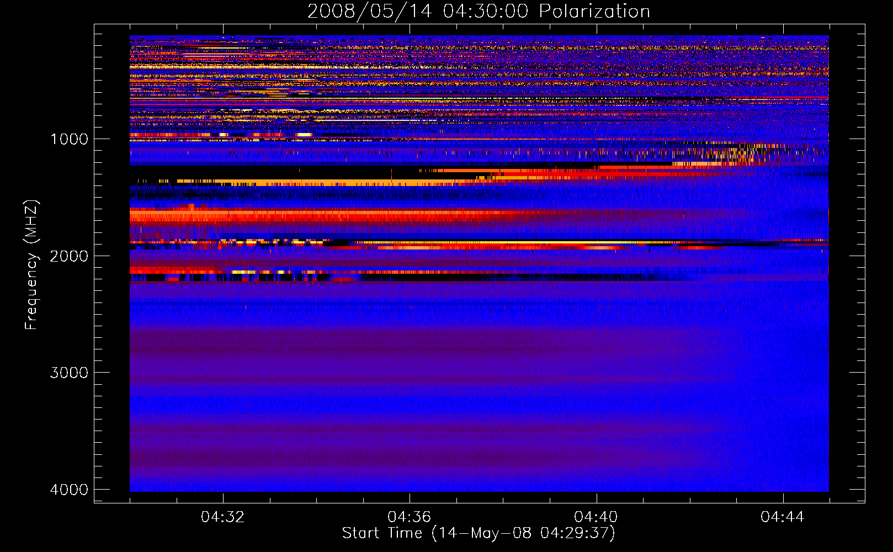The height and width of the screenshot is (552, 893).
Task: Click the 04:36 time tick label
Action: [x=410, y=517]
